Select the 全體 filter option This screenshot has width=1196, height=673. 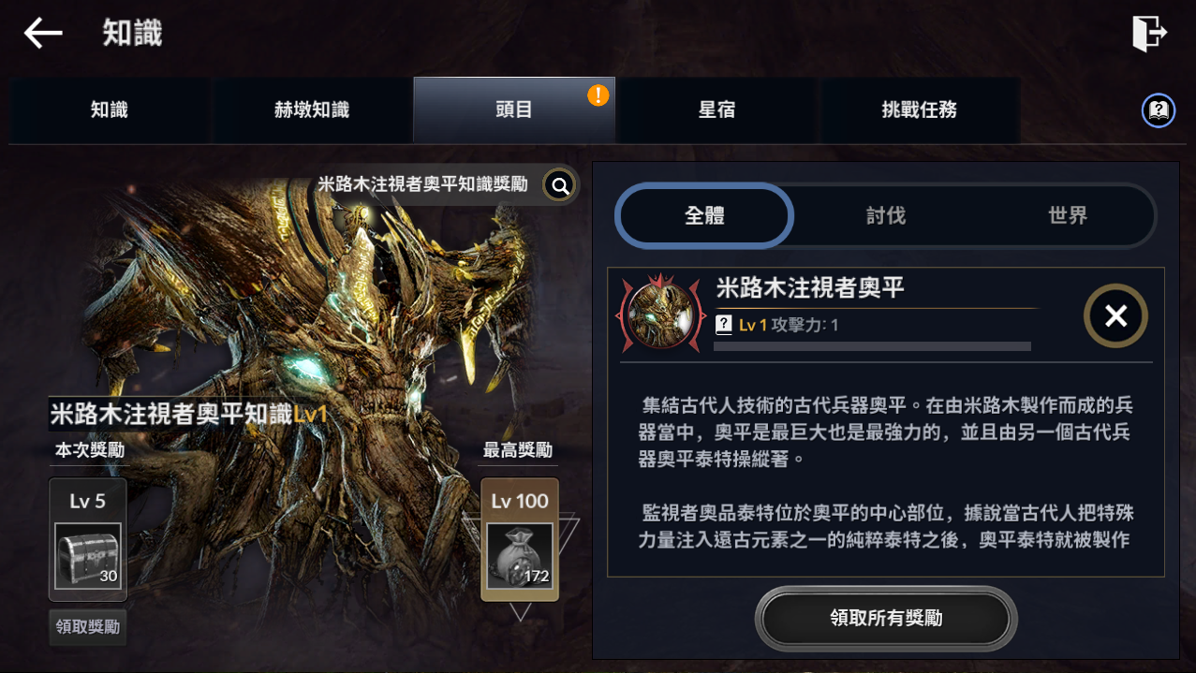[x=704, y=216]
